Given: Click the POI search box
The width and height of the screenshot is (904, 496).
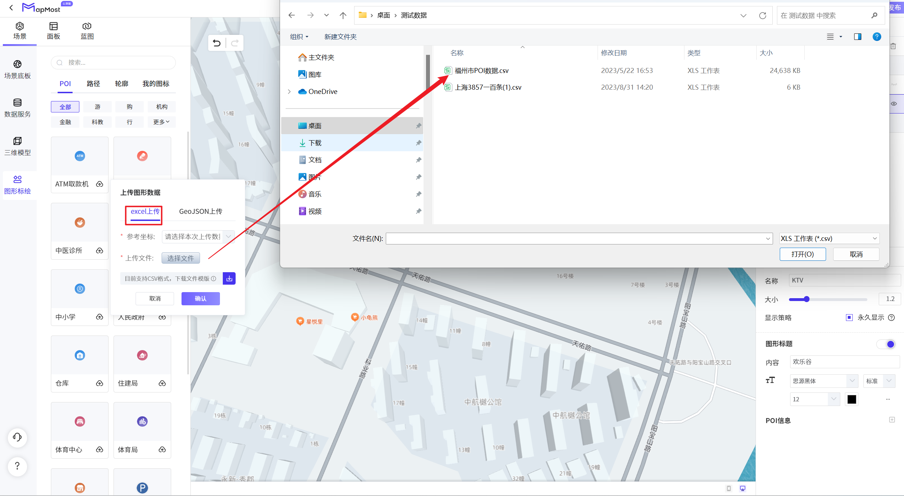Looking at the screenshot, I should [113, 63].
